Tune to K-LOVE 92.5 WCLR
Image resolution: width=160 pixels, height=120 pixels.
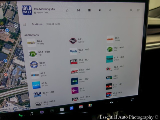[39, 85]
